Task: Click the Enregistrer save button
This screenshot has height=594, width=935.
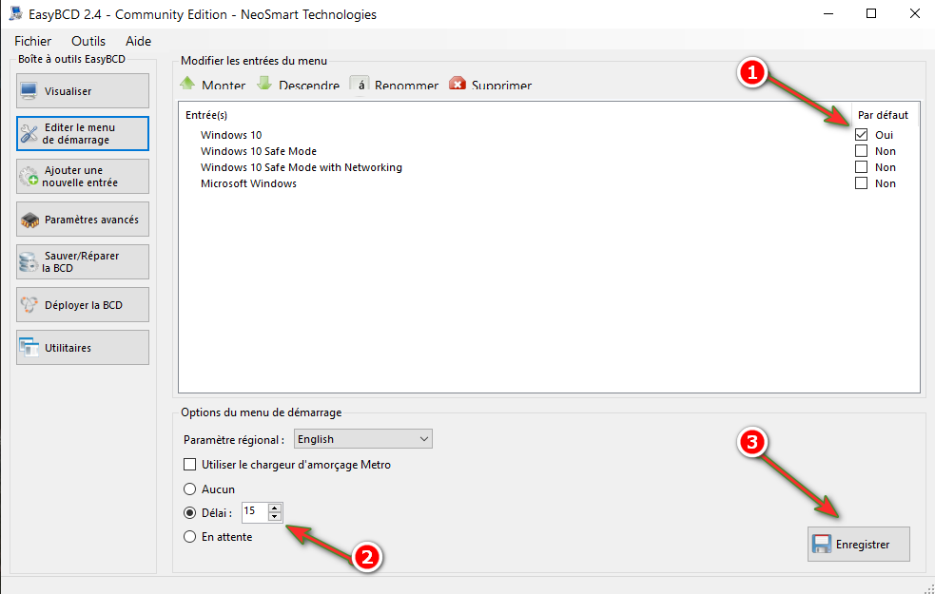Action: [x=858, y=545]
